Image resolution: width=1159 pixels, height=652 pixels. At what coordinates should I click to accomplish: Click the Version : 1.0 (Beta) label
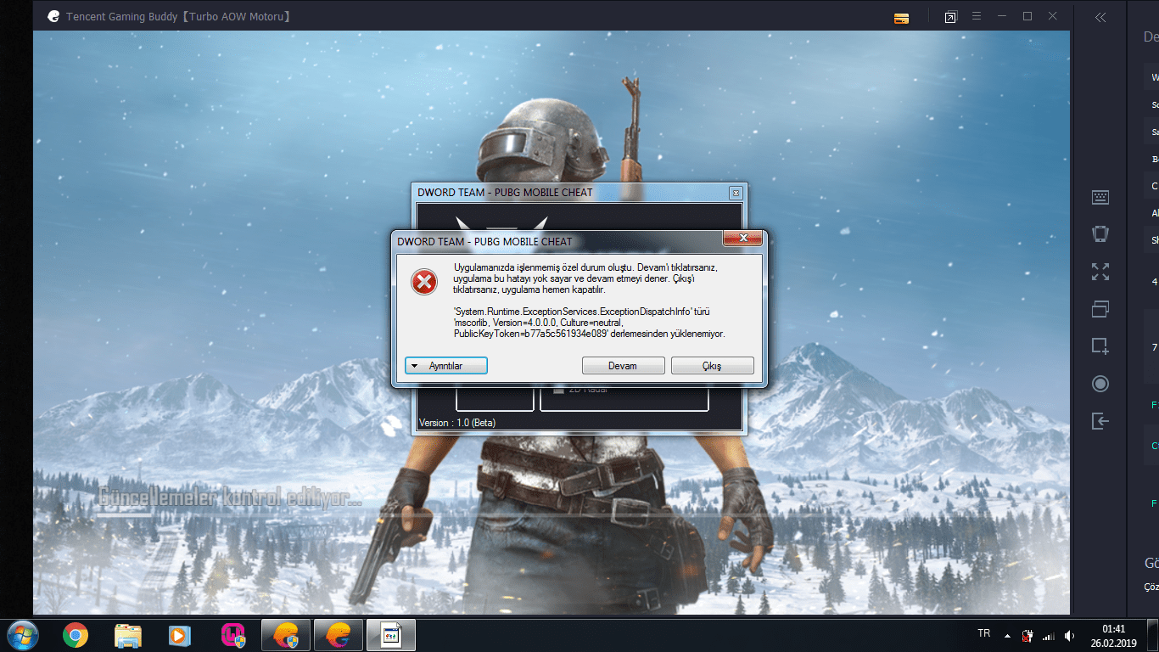point(457,423)
